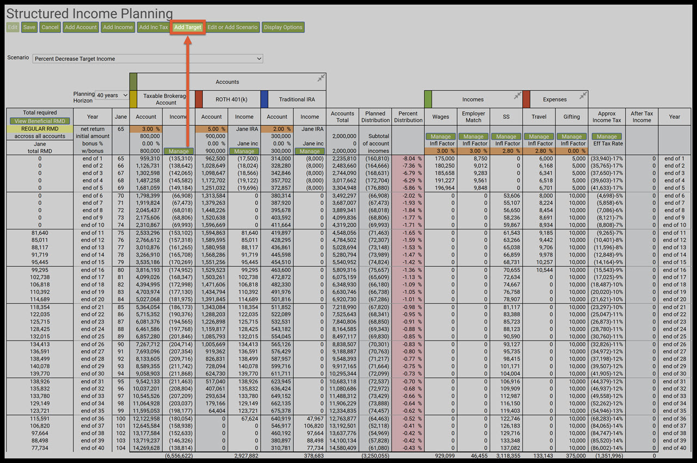Click the yellow Taxable Brokerage color swatch
Viewport: 697px width, 463px height.
click(x=133, y=99)
